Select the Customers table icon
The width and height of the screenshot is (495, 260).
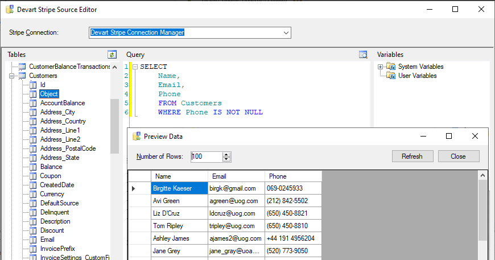click(x=22, y=76)
